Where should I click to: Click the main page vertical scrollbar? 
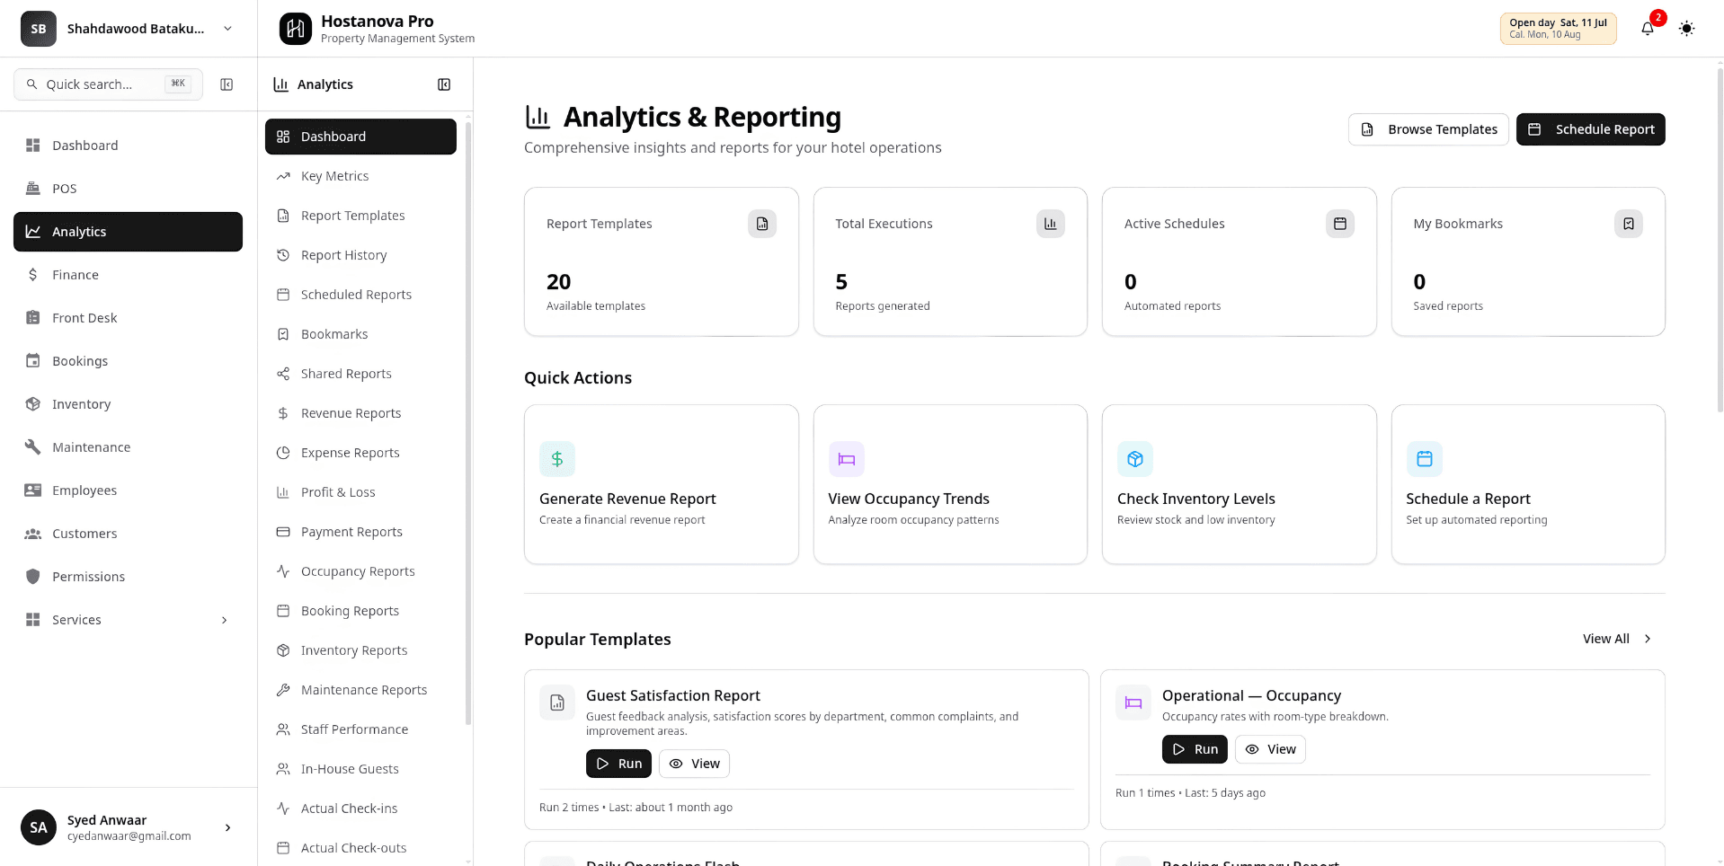pos(1720,239)
